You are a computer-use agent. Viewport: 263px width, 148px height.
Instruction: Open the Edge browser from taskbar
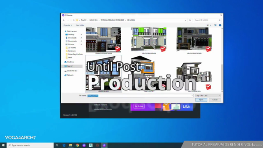point(64,145)
